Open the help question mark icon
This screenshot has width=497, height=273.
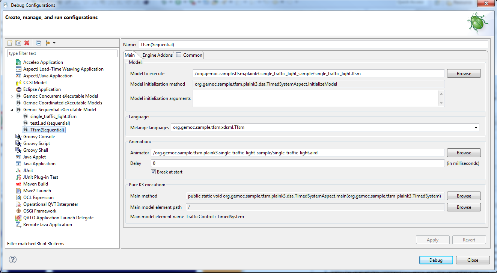(13, 259)
